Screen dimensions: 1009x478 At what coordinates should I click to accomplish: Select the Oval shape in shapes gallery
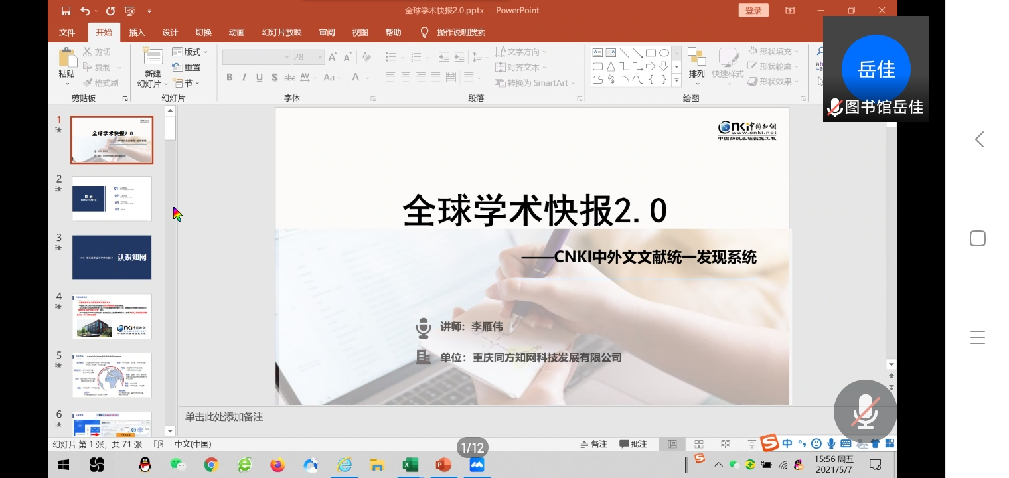[664, 53]
